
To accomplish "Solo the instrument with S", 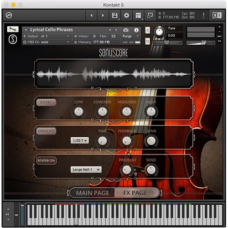I will coord(148,30).
